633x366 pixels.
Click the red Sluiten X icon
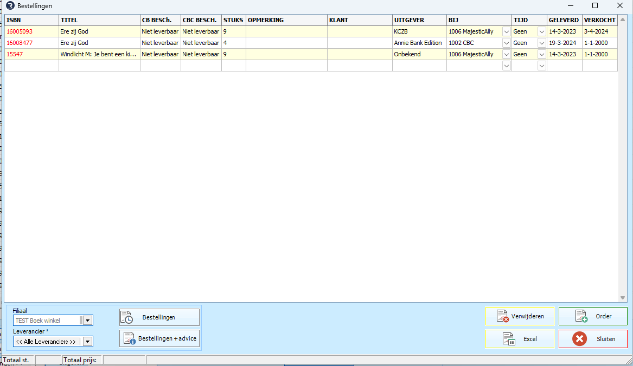pyautogui.click(x=579, y=339)
